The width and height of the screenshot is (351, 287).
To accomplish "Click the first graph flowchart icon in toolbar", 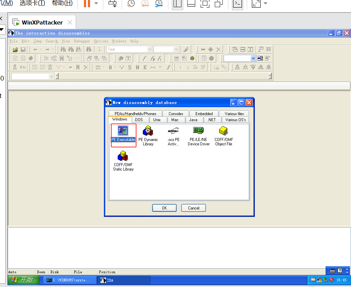I will 237,67.
